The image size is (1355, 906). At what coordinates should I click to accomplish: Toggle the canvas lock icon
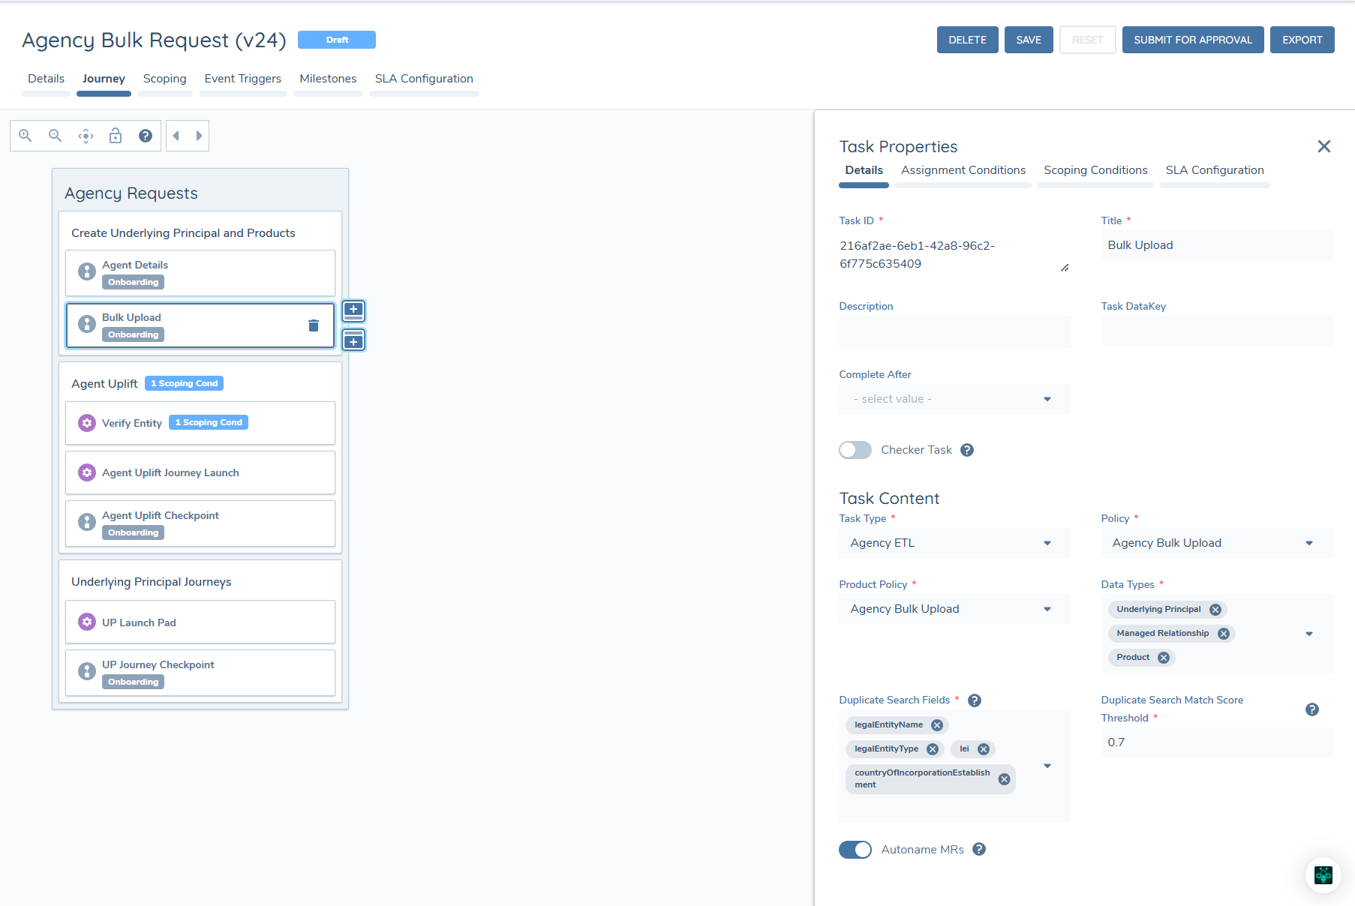[x=116, y=136]
